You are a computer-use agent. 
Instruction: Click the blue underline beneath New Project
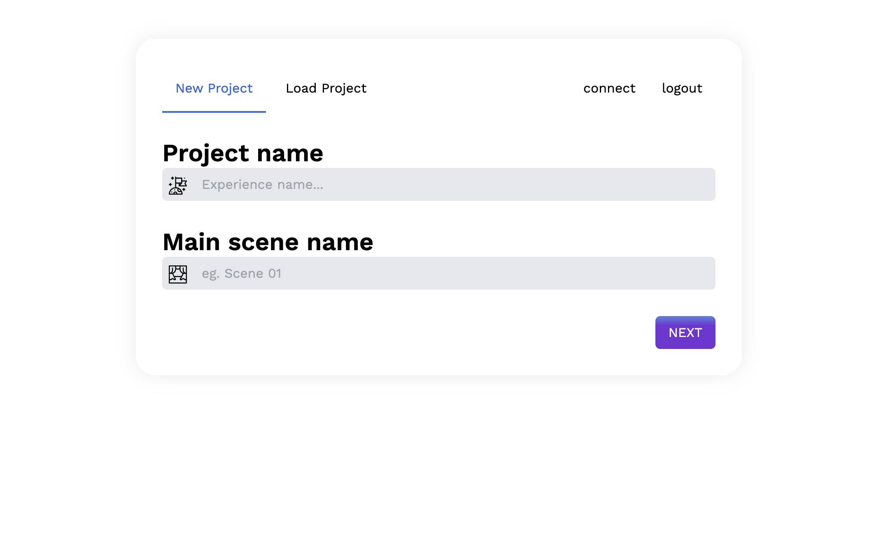(x=214, y=112)
